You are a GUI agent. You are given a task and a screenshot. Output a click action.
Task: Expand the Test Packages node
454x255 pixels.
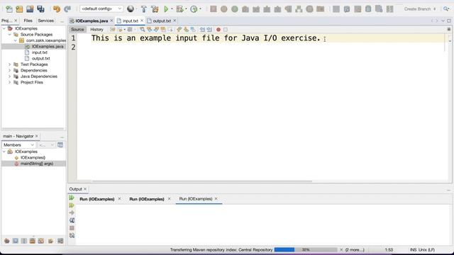tap(9, 64)
